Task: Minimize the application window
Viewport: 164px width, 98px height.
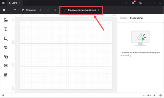Action: tap(147, 3)
